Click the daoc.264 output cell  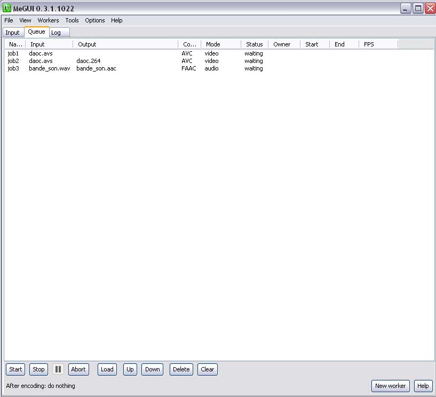coord(89,61)
